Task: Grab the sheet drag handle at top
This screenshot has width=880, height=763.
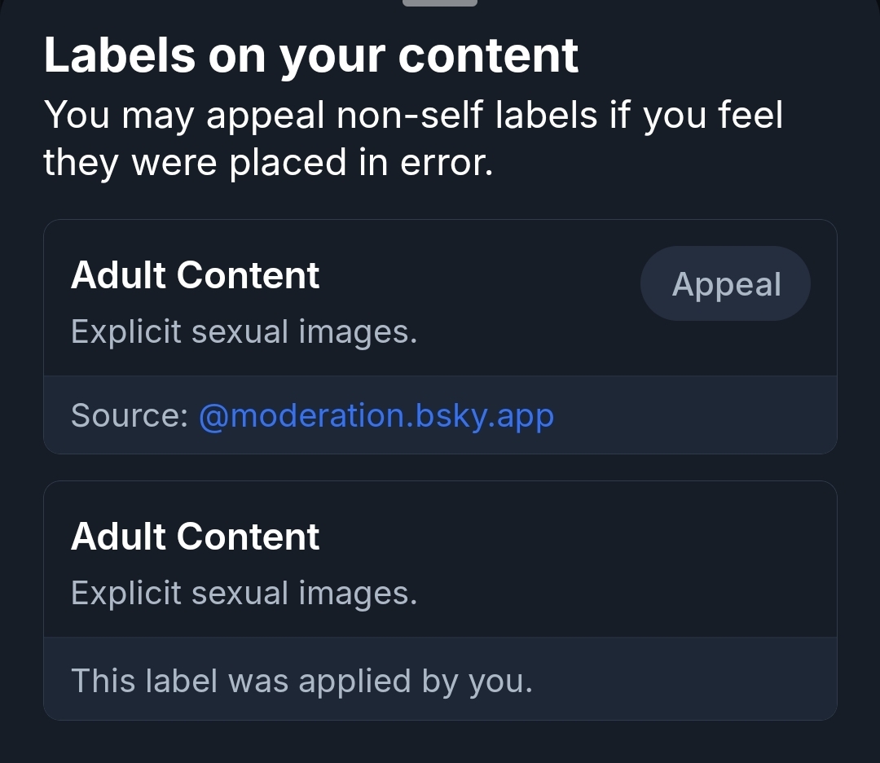Action: (440, 2)
